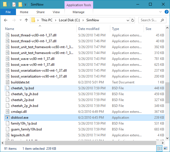170x152 pixels.
Task: Select the builddate.txt file
Action: [20, 82]
